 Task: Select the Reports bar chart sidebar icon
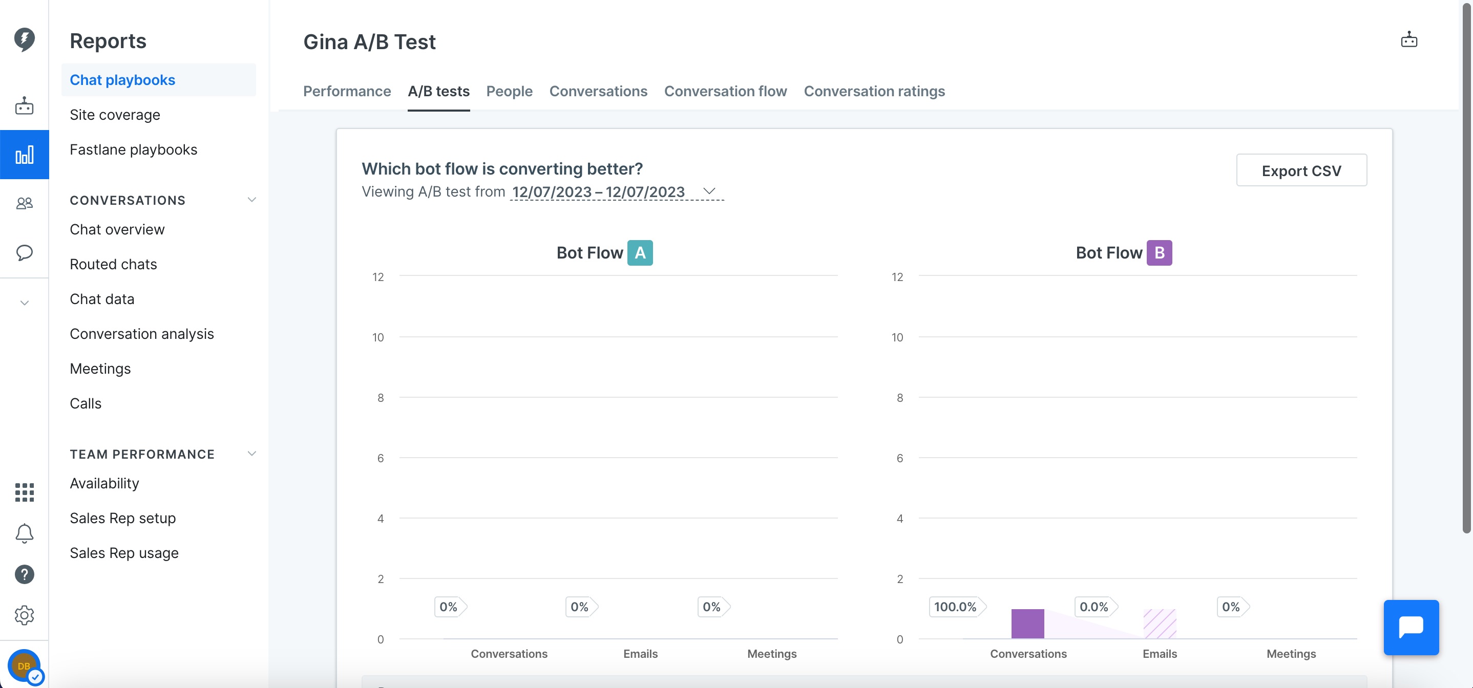coord(24,155)
